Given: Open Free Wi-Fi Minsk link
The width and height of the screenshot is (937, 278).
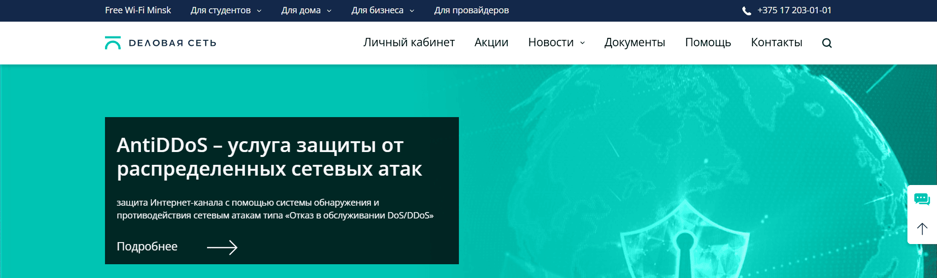Looking at the screenshot, I should pyautogui.click(x=138, y=10).
